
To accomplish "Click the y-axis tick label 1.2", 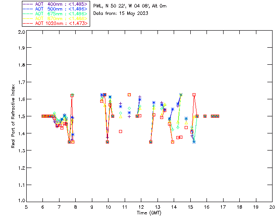I will [21, 168].
